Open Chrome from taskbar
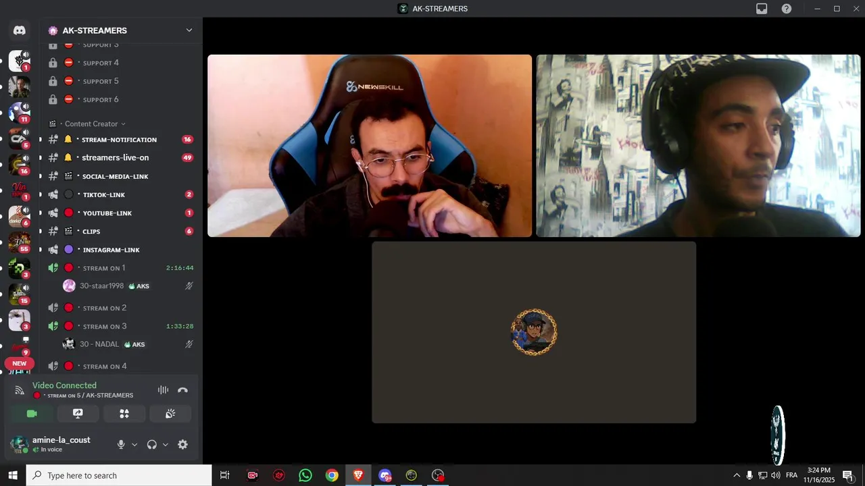 [x=332, y=475]
